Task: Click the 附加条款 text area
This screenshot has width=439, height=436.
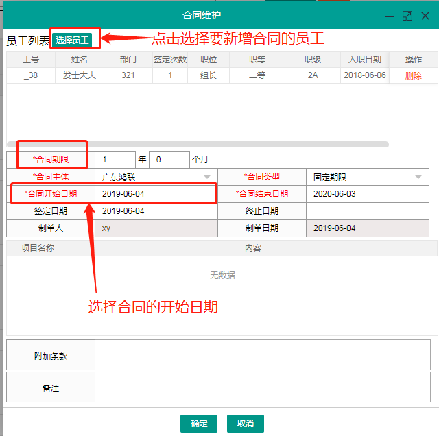Action: coord(265,356)
